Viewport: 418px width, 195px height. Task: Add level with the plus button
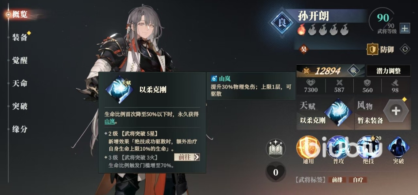point(405,28)
